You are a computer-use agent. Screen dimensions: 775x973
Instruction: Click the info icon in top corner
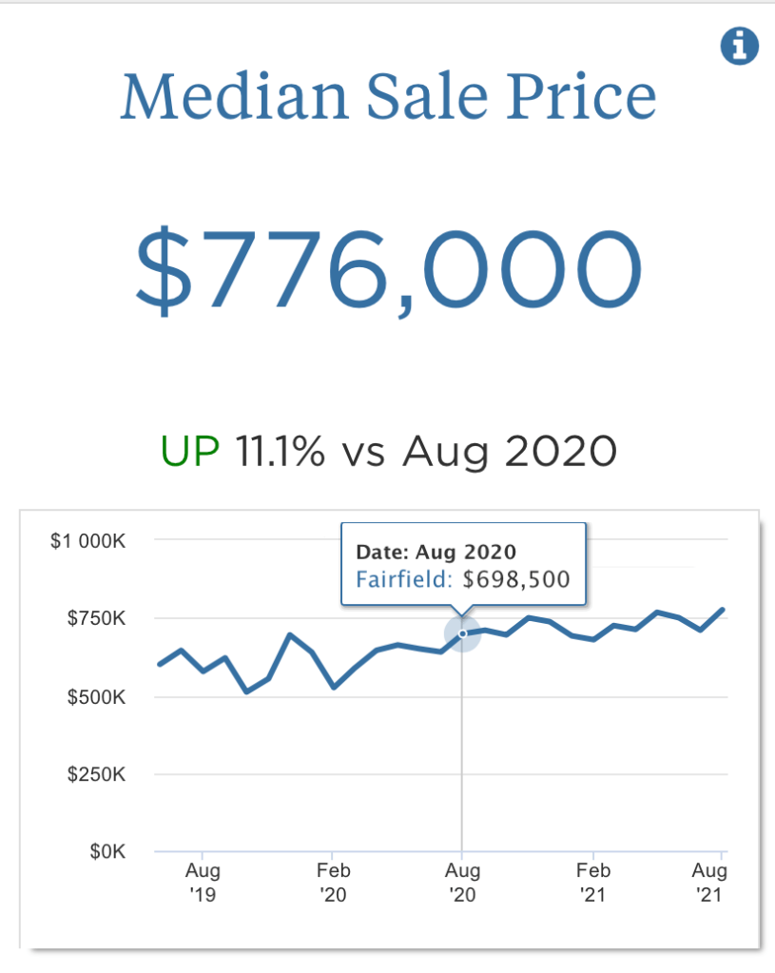pyautogui.click(x=739, y=46)
